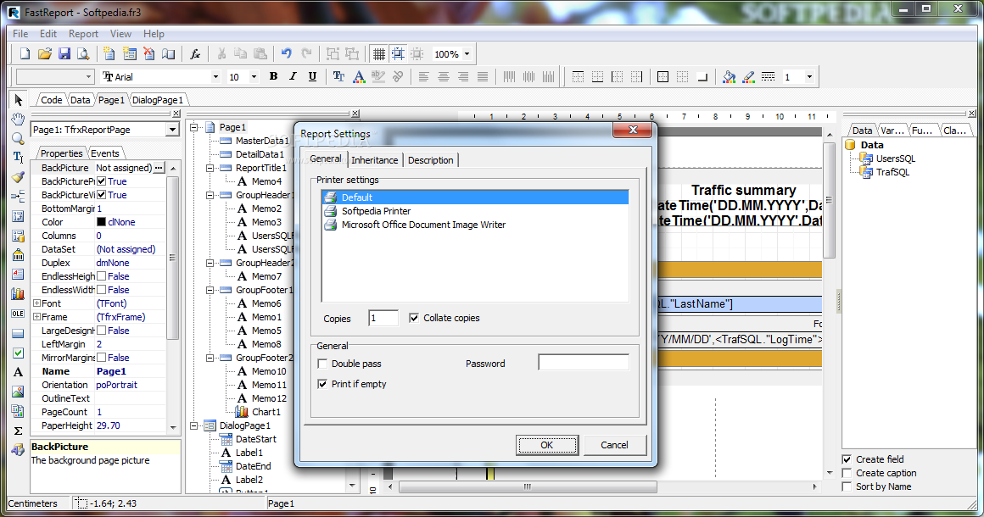The image size is (984, 517).
Task: Click the Undo arrow icon
Action: coord(287,54)
